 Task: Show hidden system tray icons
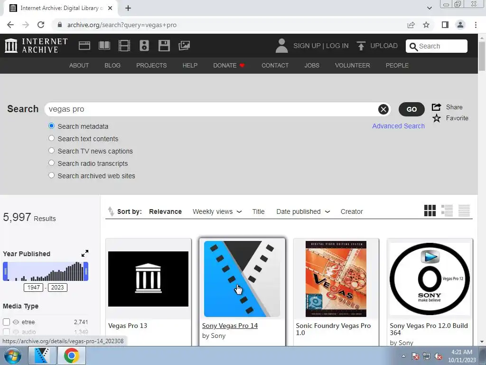click(403, 356)
